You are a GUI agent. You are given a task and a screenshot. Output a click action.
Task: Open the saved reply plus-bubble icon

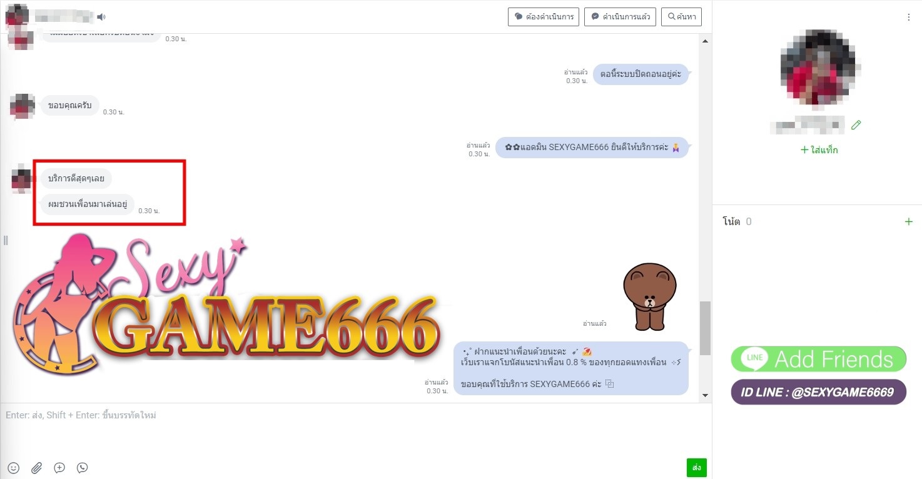(x=59, y=468)
